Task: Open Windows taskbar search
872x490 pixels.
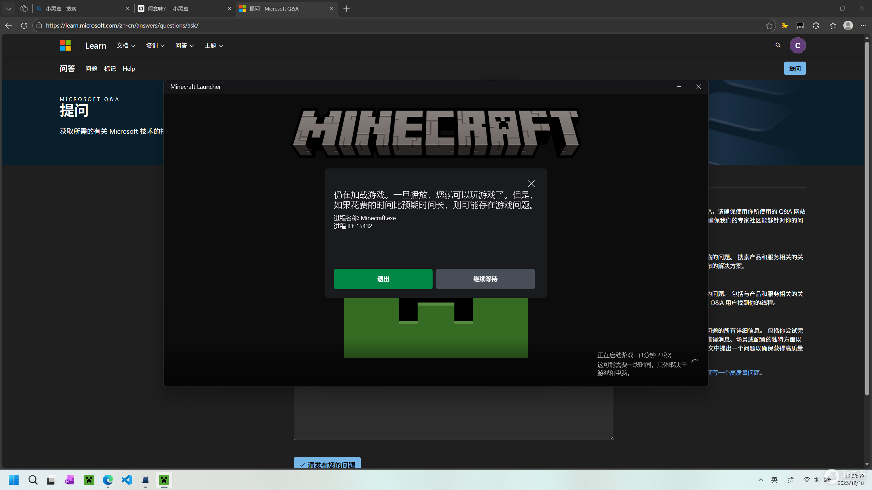Action: click(33, 480)
